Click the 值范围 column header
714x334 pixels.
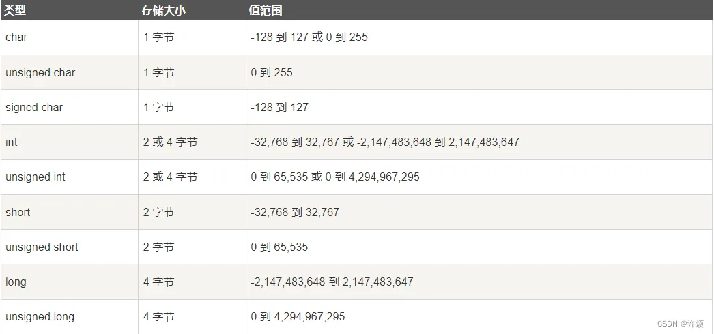tap(266, 11)
